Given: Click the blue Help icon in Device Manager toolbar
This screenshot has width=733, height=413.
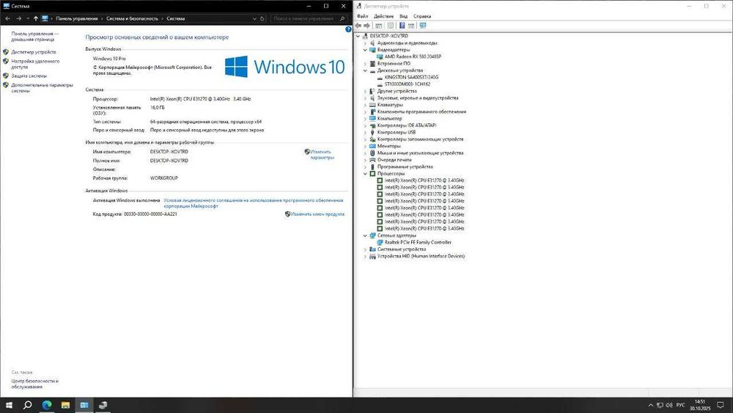Looking at the screenshot, I should coord(402,25).
